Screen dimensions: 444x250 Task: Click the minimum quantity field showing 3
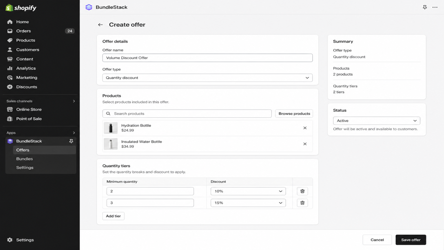150,203
